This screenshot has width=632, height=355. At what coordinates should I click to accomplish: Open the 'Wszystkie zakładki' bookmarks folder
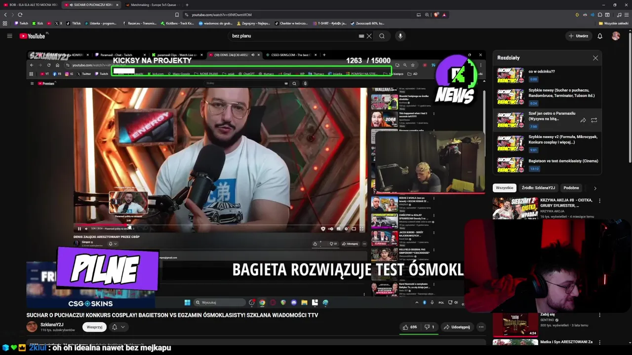614,23
